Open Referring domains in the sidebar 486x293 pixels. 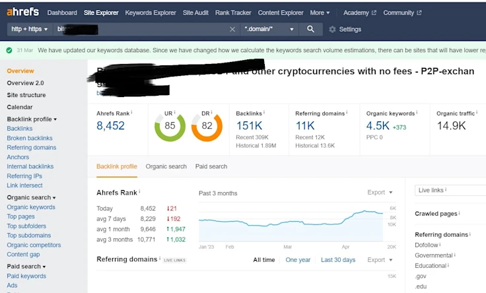[x=32, y=147]
